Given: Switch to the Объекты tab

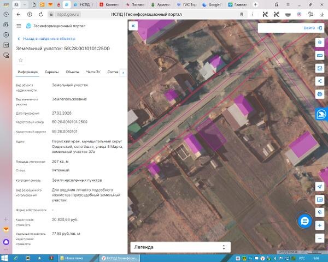Looking at the screenshot, I should tap(72, 72).
